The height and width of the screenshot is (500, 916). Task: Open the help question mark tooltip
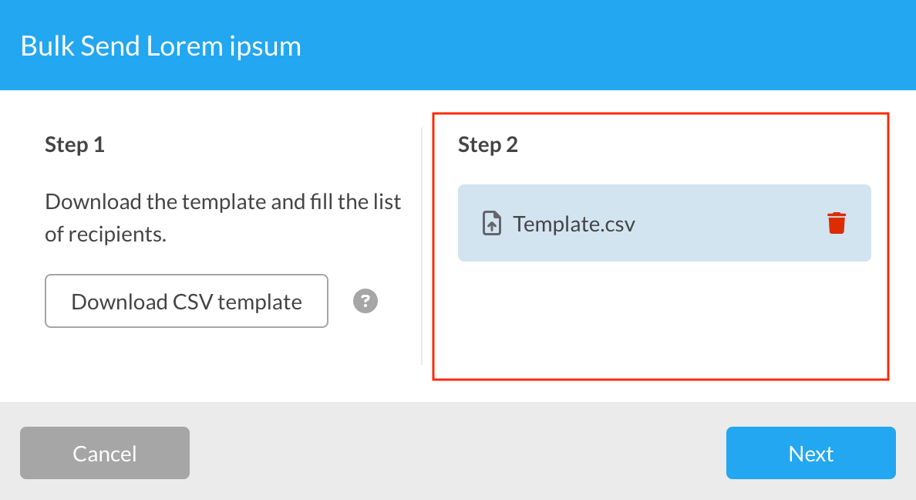pyautogui.click(x=365, y=301)
